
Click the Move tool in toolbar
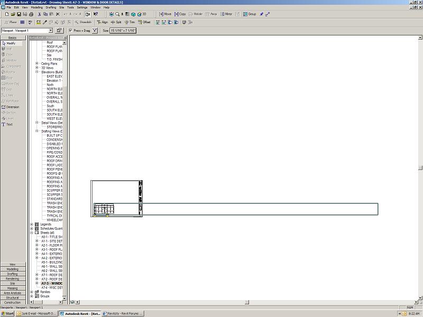[164, 14]
